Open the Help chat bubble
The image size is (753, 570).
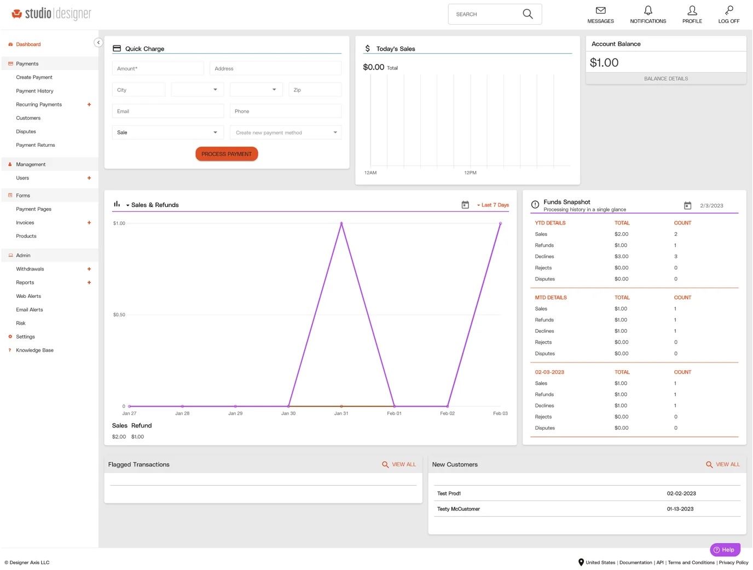[x=725, y=549]
